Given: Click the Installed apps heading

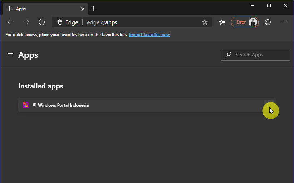Looking at the screenshot, I should pos(40,86).
